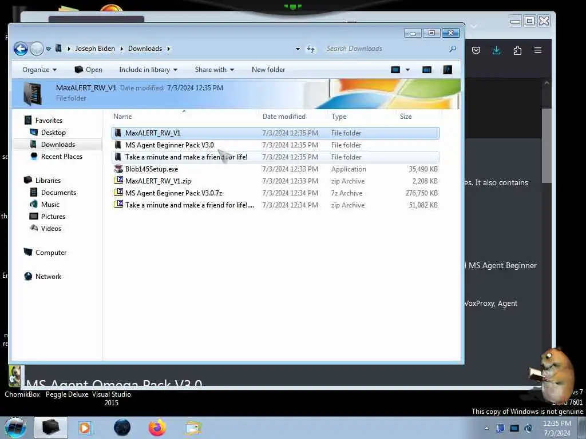
Task: Click media player taskbar icon
Action: (85, 428)
